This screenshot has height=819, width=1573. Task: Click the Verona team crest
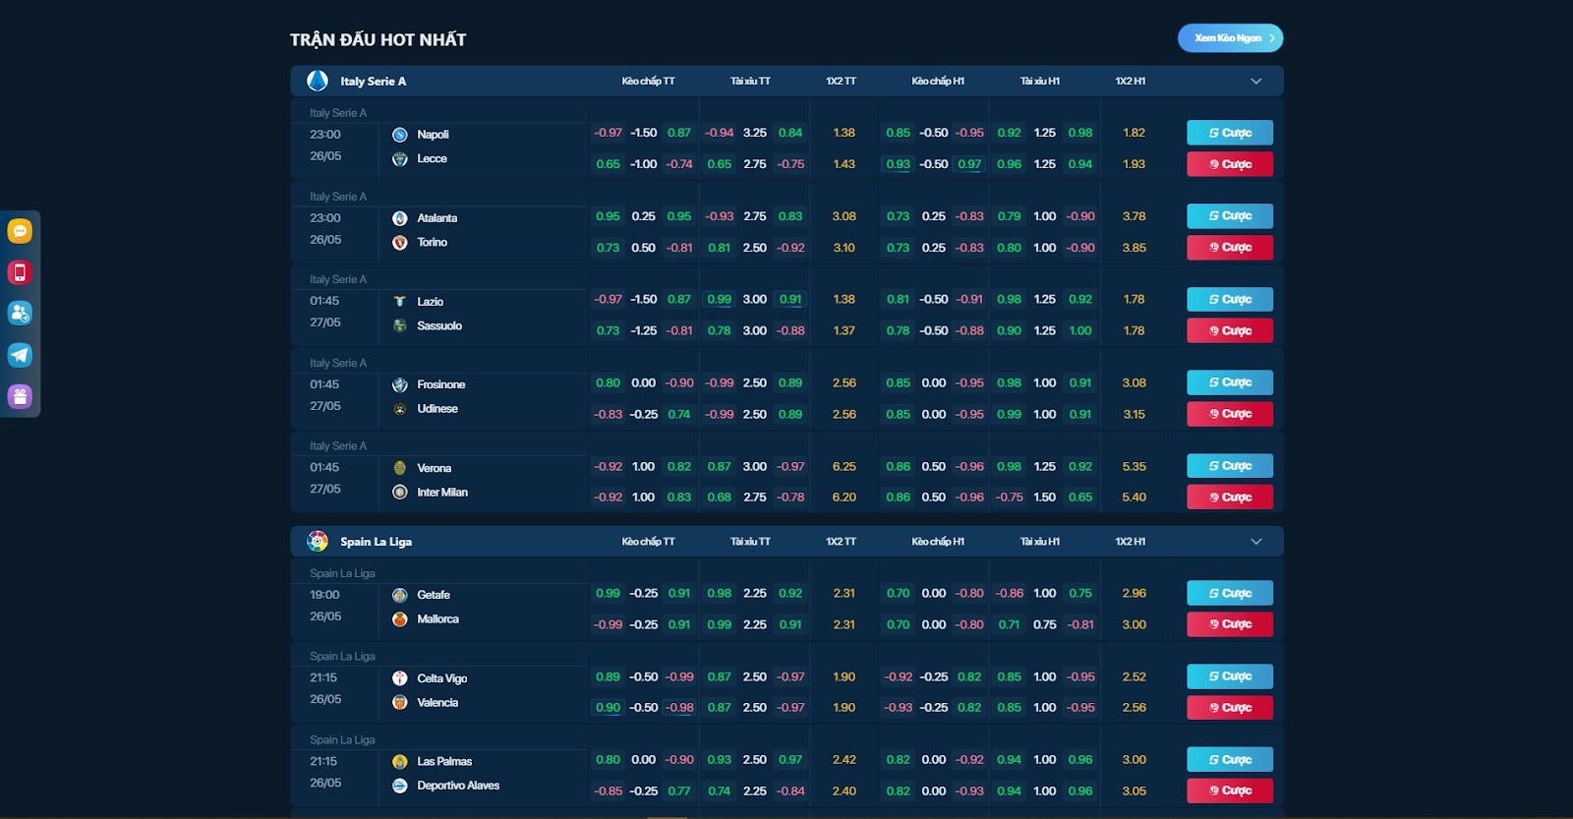(x=400, y=468)
